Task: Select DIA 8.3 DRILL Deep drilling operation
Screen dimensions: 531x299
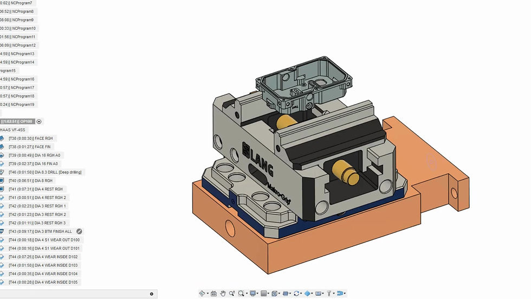Action: pyautogui.click(x=45, y=172)
